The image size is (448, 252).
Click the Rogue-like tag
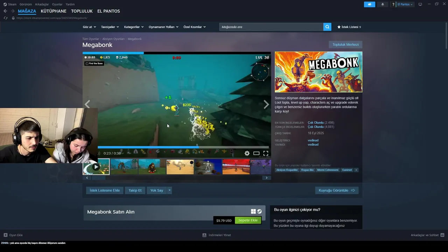(x=307, y=170)
